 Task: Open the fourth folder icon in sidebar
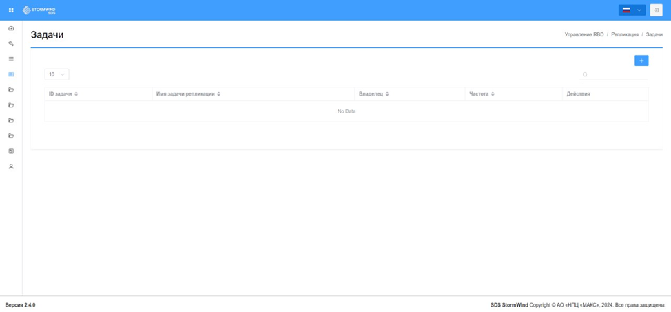point(11,135)
